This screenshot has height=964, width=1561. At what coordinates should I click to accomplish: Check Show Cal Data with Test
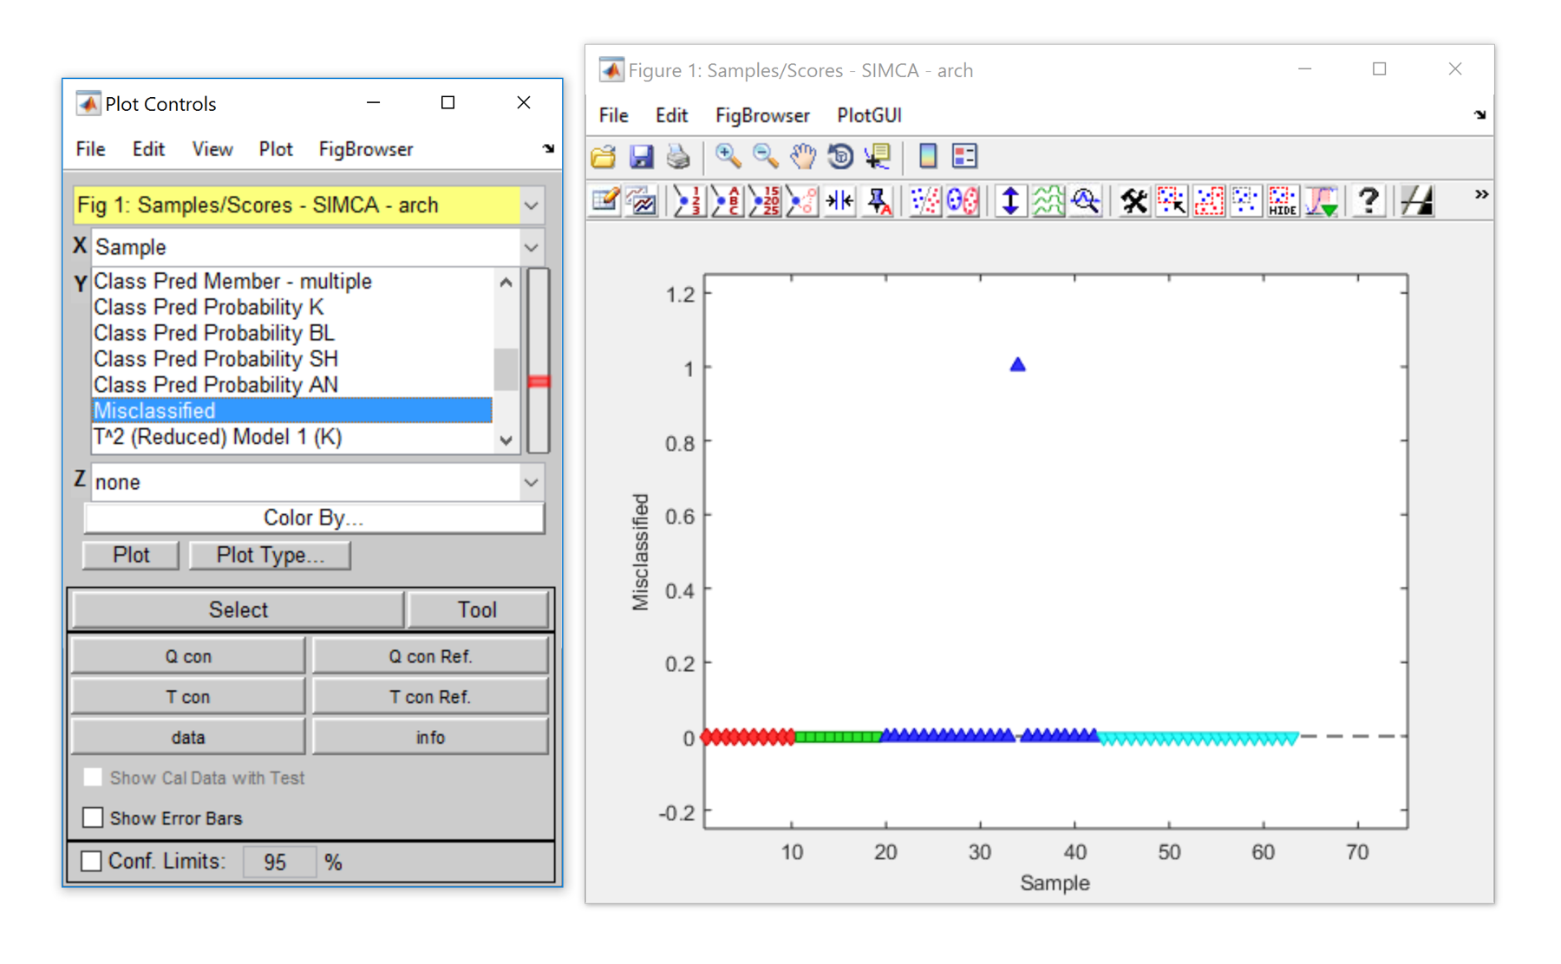[93, 777]
